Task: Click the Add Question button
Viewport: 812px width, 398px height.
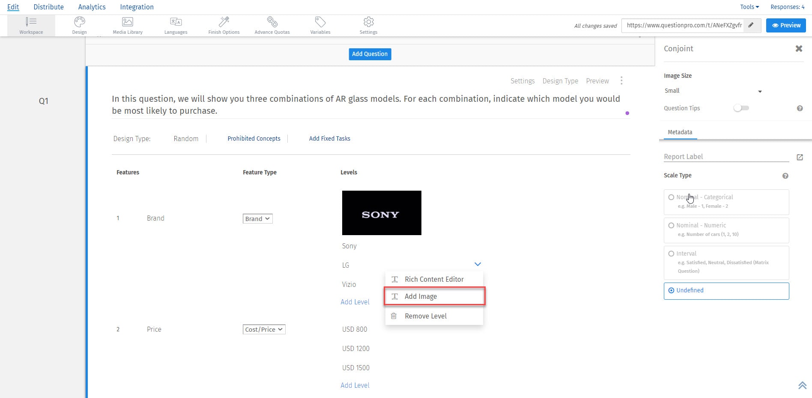Action: (370, 54)
